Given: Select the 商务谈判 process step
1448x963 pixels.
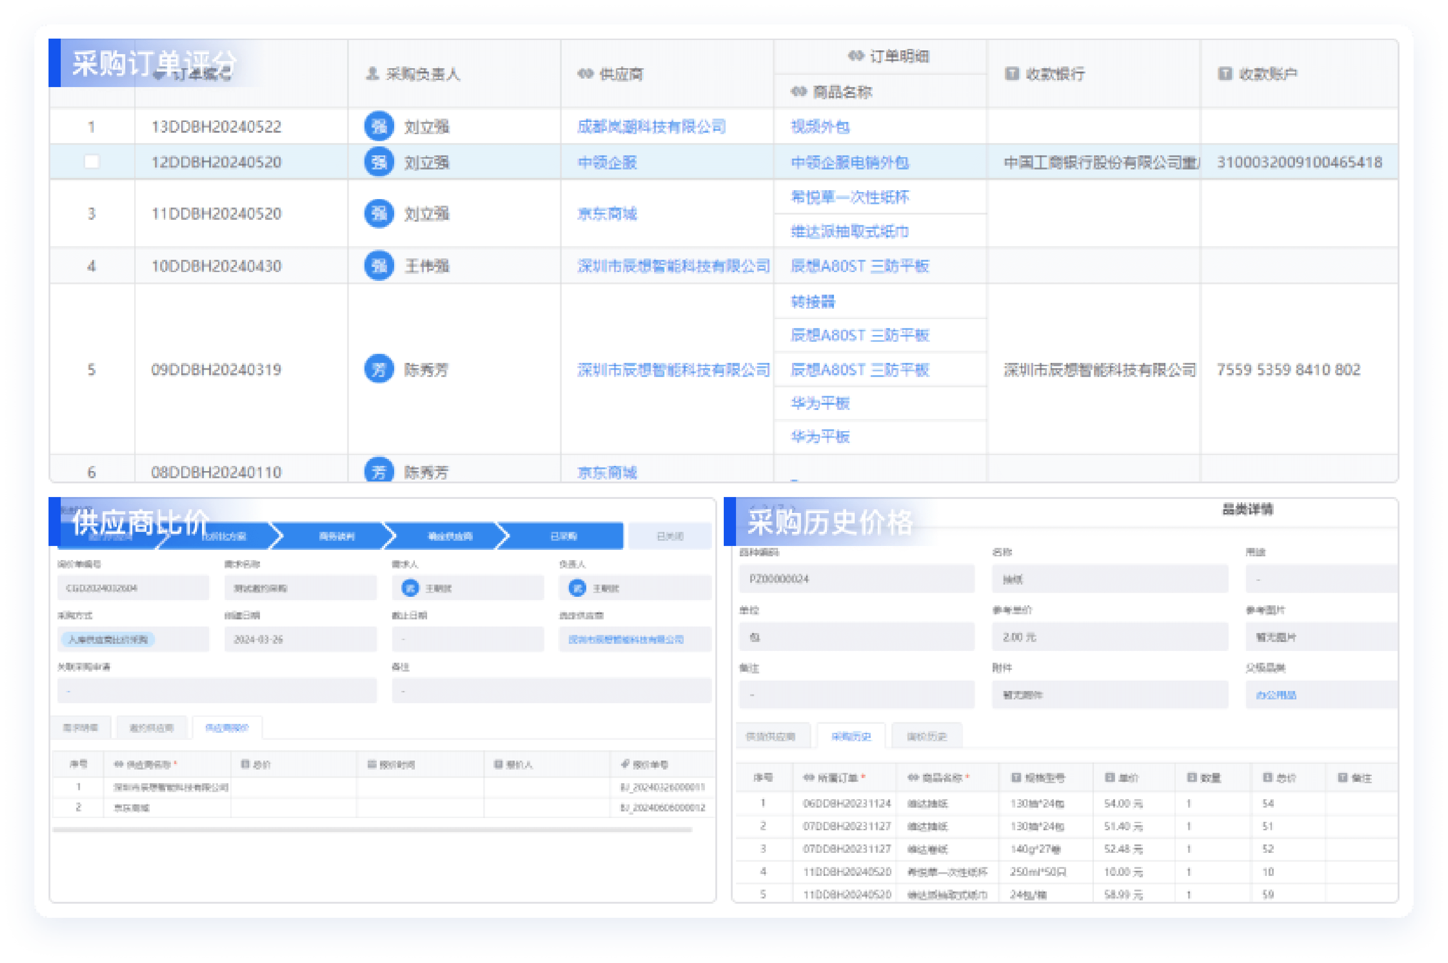Looking at the screenshot, I should 337,536.
